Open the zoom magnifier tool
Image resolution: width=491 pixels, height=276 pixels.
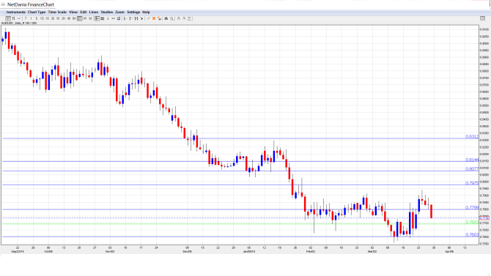(x=171, y=18)
